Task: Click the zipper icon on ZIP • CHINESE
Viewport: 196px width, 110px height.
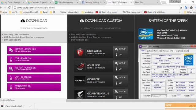Action: [x=11, y=78]
